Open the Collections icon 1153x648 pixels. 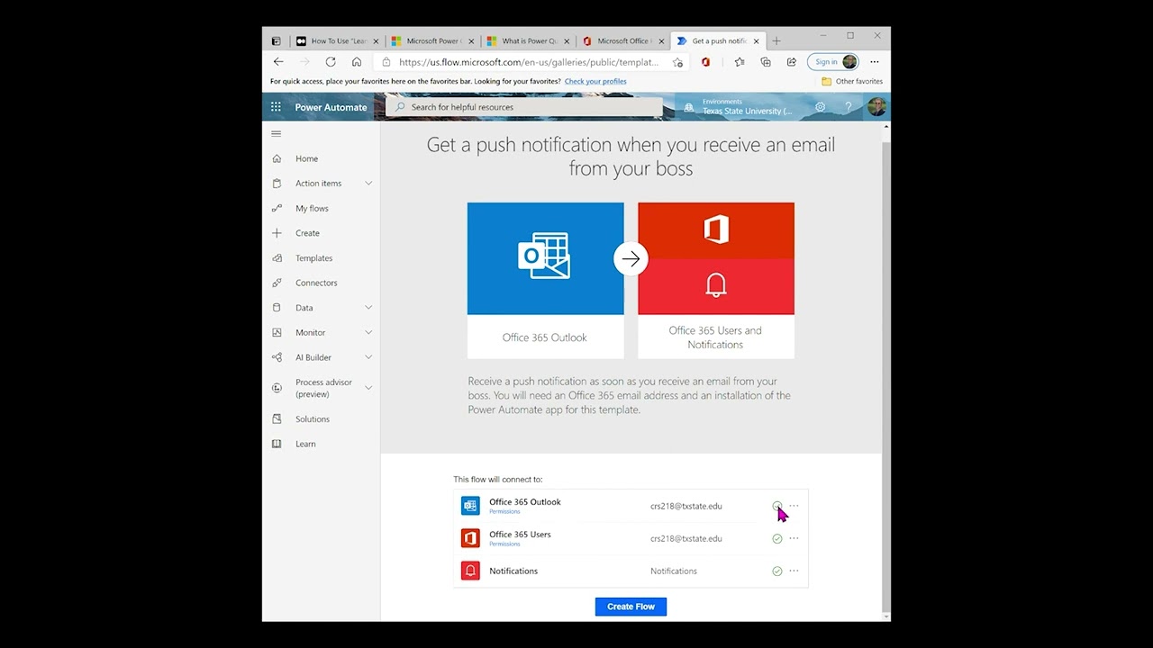(766, 62)
